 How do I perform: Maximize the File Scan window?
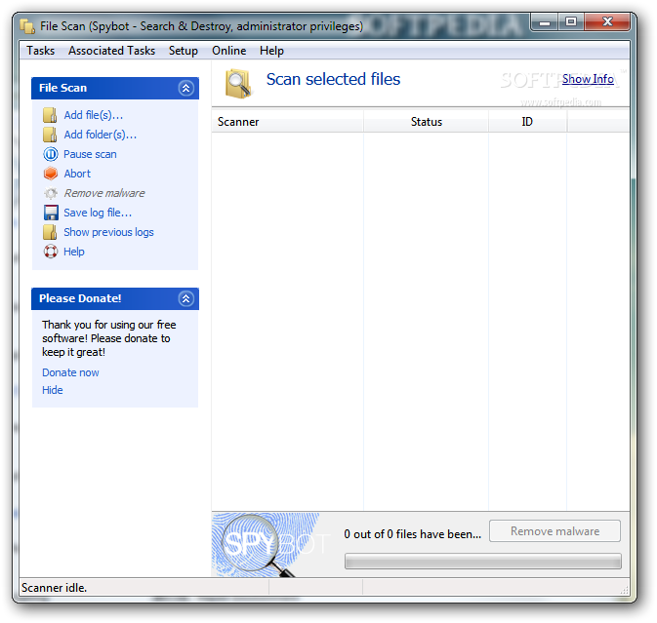tap(571, 22)
